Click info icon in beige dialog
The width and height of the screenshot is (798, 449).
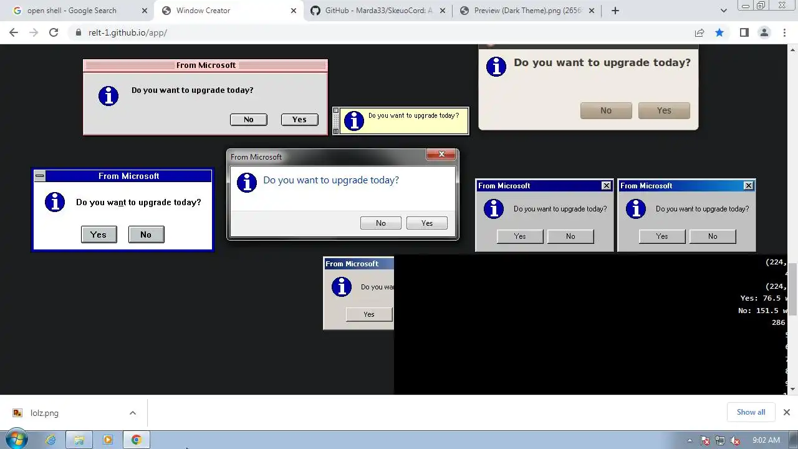(x=496, y=67)
